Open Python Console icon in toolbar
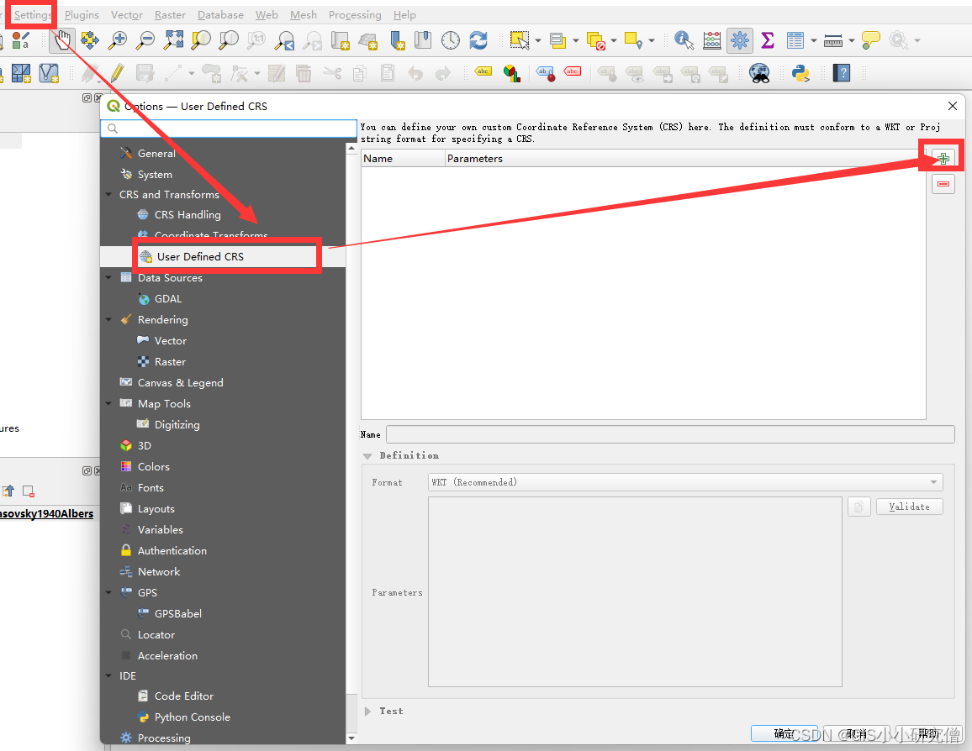 tap(801, 73)
